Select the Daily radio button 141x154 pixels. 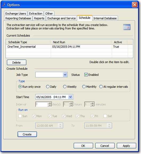click(48, 87)
